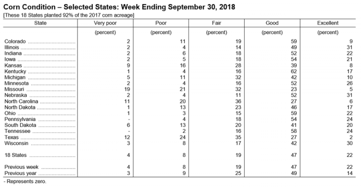Click the North Carolina row label
This screenshot has width=361, height=189.
click(22, 101)
